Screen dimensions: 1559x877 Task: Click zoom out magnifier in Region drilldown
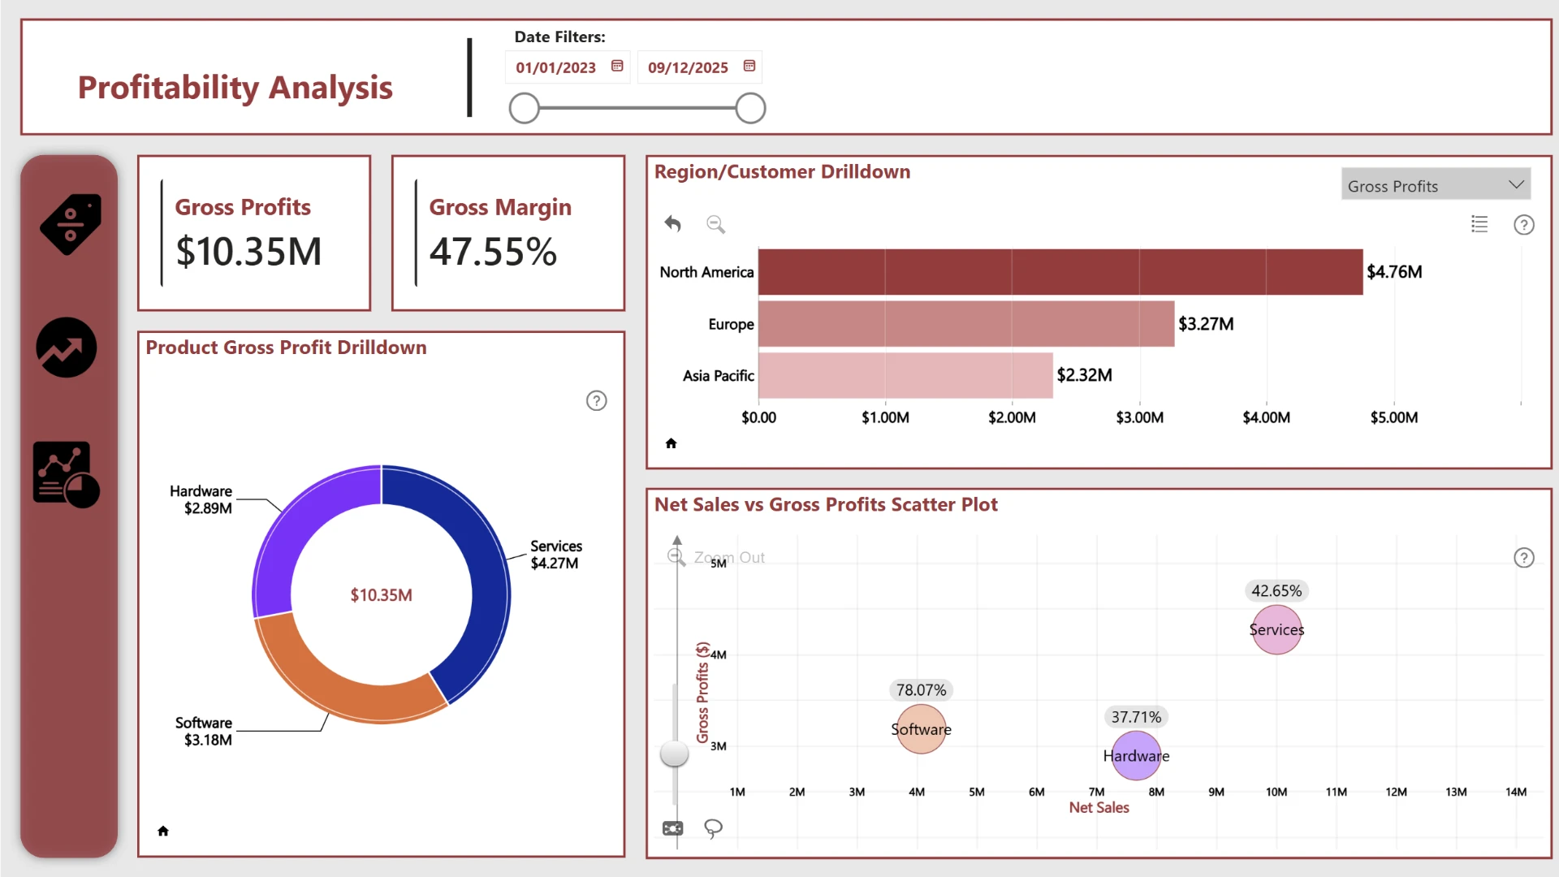(x=715, y=224)
